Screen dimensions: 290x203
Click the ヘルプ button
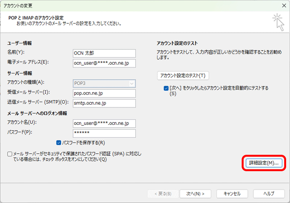point(268,193)
